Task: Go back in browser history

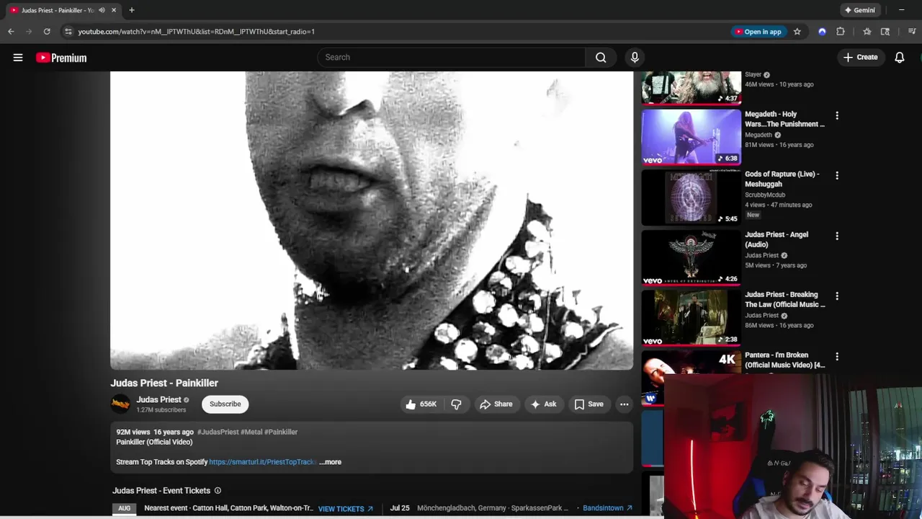Action: pyautogui.click(x=11, y=32)
